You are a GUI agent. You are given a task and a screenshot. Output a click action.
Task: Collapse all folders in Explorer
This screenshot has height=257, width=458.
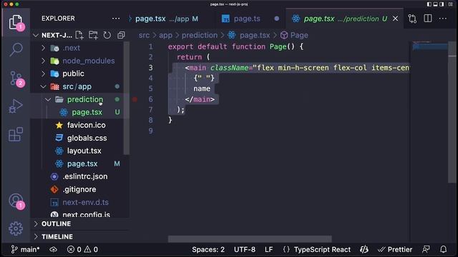click(121, 35)
